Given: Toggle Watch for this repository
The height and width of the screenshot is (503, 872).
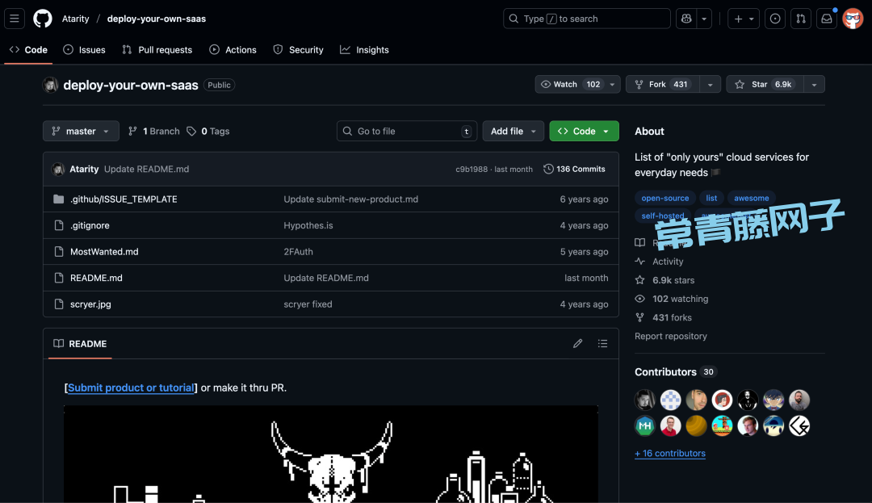Looking at the screenshot, I should coord(570,85).
